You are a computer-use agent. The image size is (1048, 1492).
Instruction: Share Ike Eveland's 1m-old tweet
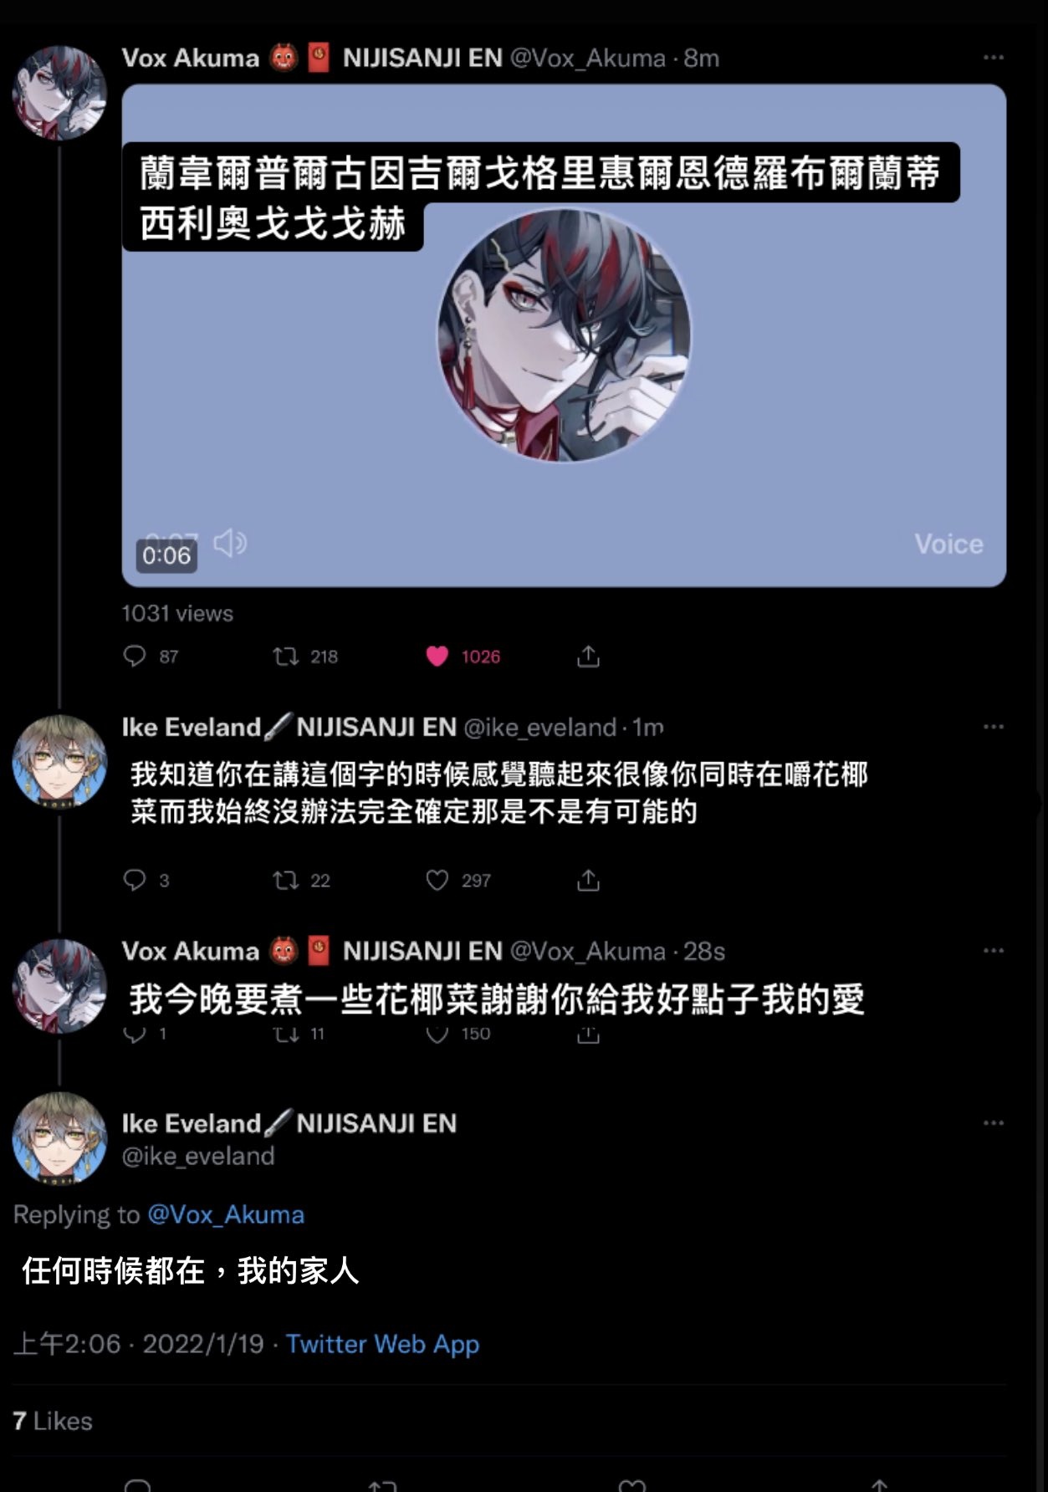[x=588, y=880]
